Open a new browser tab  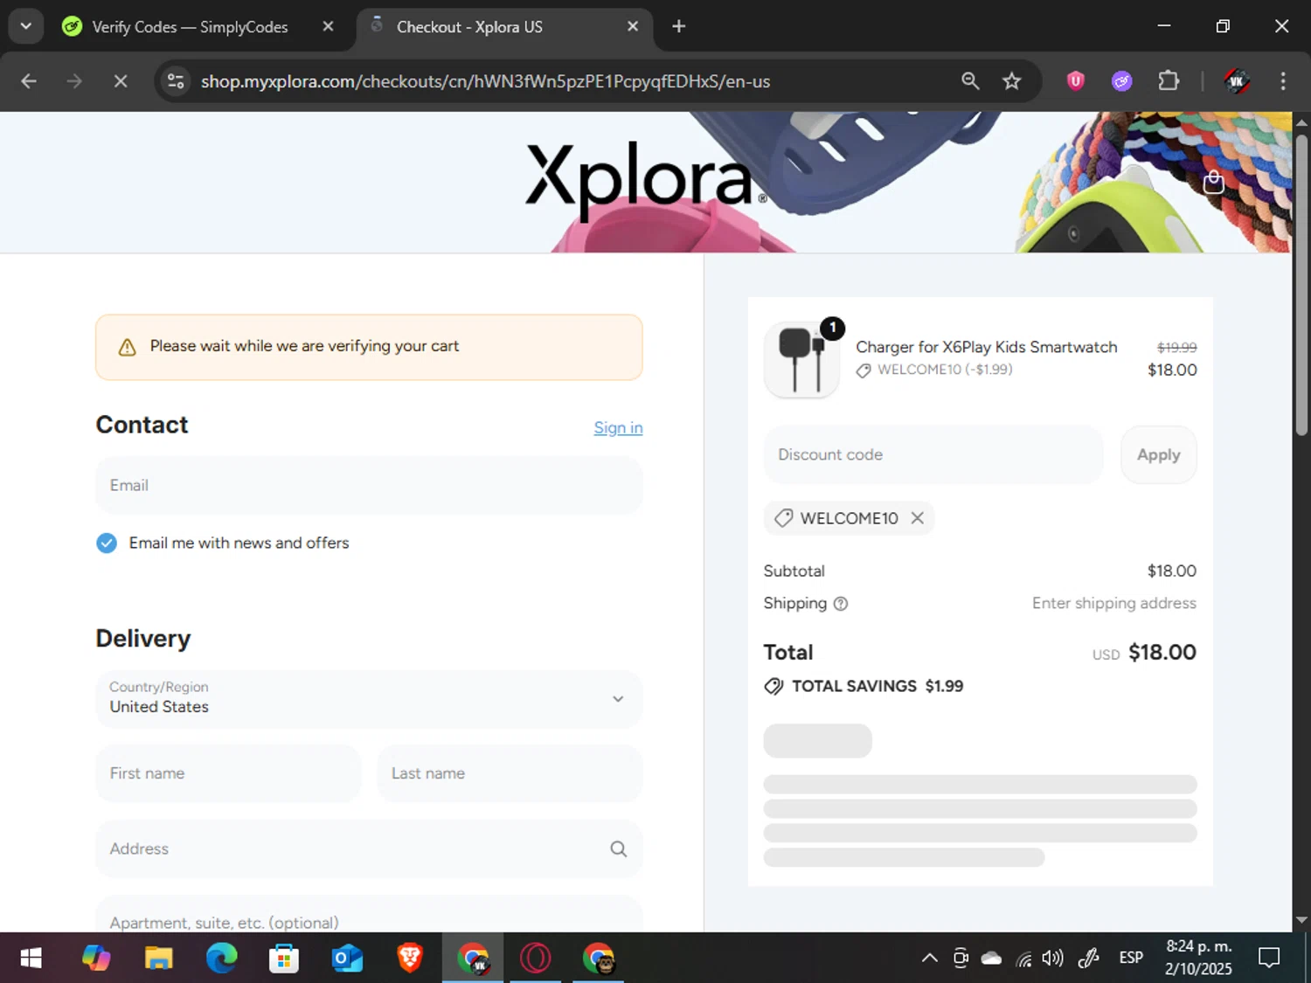point(679,26)
